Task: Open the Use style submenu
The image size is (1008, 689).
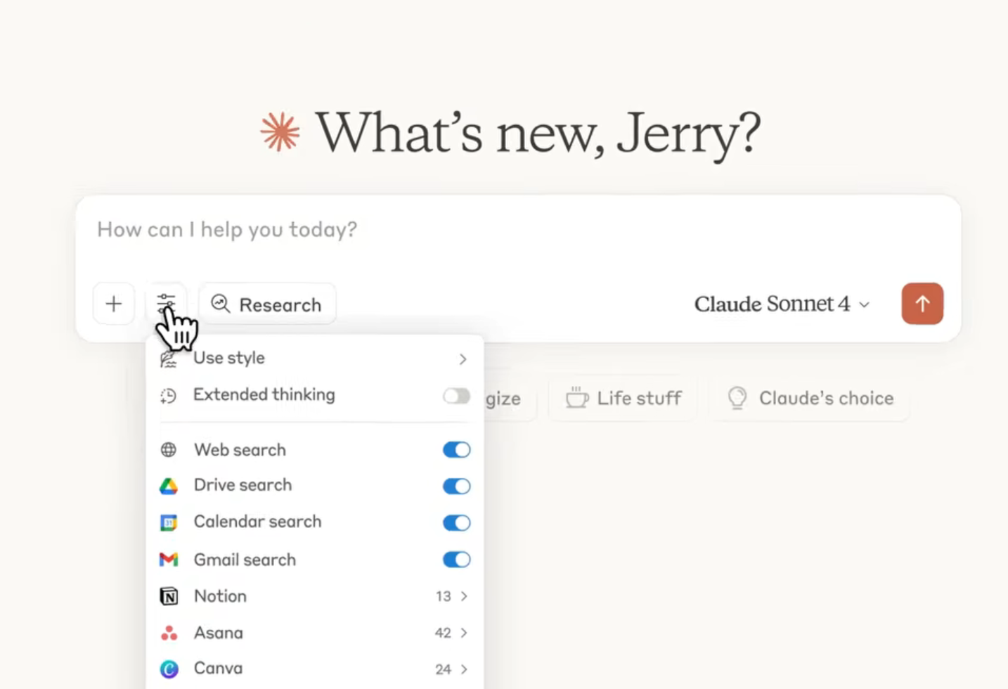Action: [x=314, y=358]
